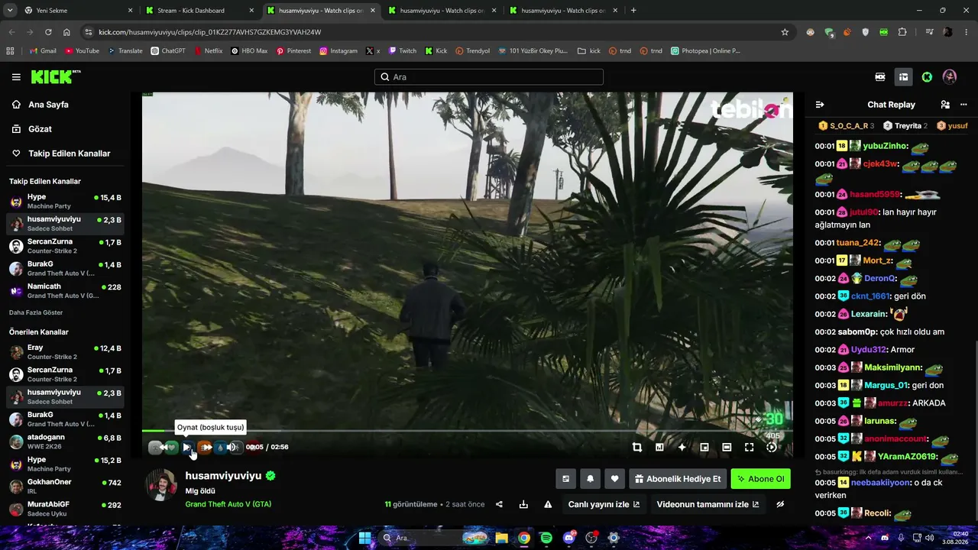978x550 pixels.
Task: Report the clip with the warning icon
Action: coord(548,504)
